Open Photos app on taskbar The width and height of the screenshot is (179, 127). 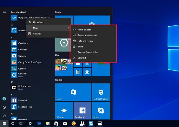[x=99, y=123]
